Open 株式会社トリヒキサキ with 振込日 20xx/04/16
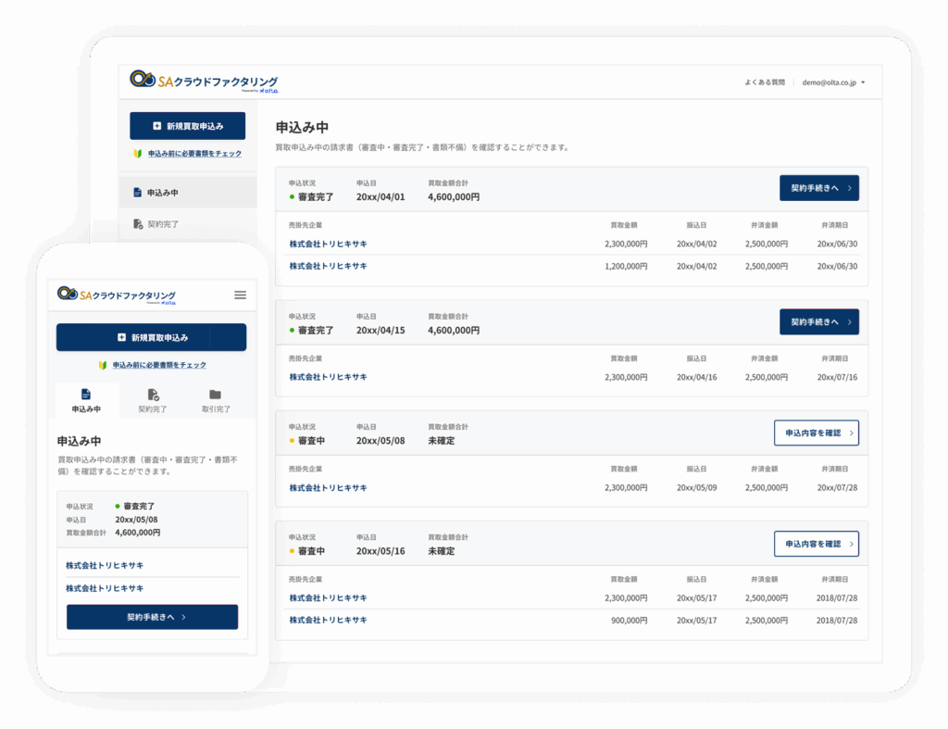This screenshot has height=729, width=948. pos(329,377)
